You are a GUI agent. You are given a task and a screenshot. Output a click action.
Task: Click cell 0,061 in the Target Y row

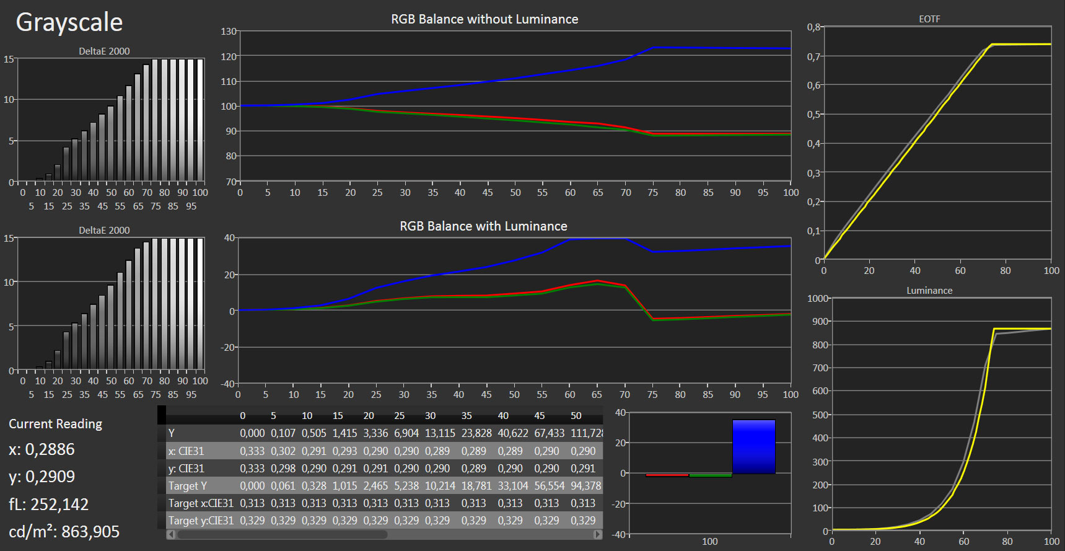click(x=283, y=486)
